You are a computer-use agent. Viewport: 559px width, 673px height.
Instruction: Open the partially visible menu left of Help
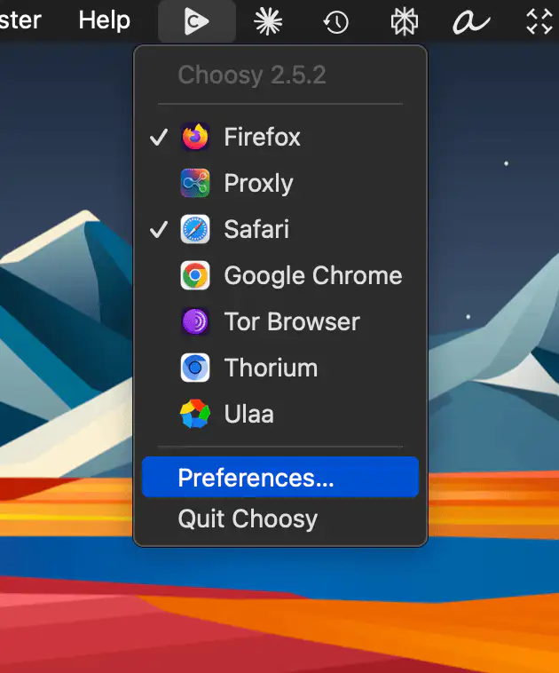tap(20, 20)
